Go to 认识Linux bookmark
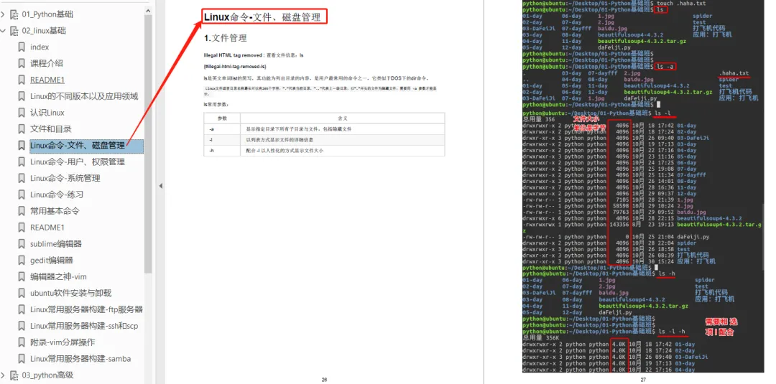The height and width of the screenshot is (384, 776). point(47,113)
